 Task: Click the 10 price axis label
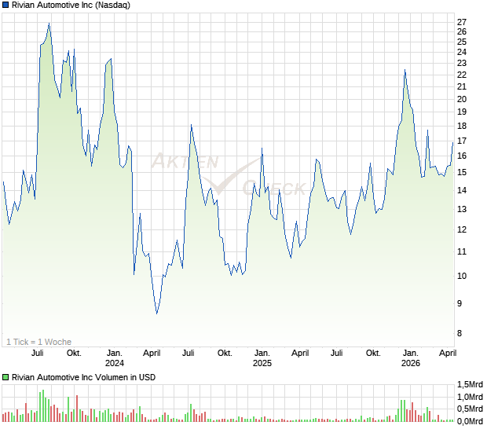[x=462, y=276]
